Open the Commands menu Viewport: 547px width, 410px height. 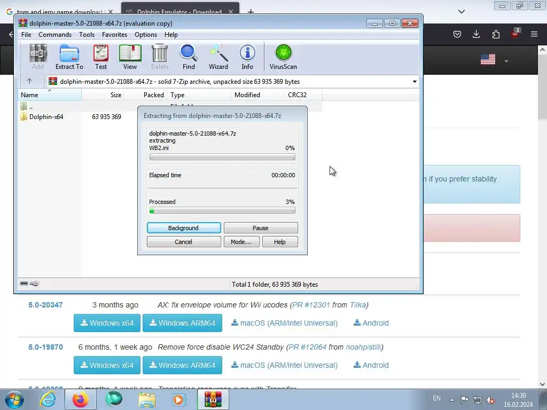click(x=55, y=35)
